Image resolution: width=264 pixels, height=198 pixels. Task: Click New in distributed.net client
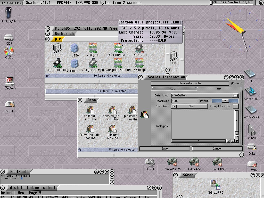point(21,193)
